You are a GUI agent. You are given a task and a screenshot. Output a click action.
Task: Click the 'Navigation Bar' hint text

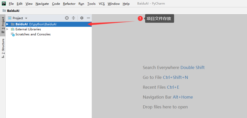tap(157, 97)
